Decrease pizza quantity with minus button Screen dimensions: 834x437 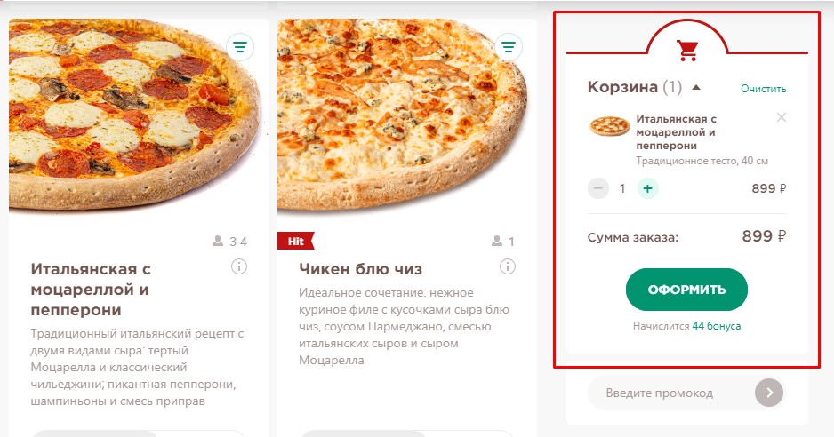tap(598, 188)
